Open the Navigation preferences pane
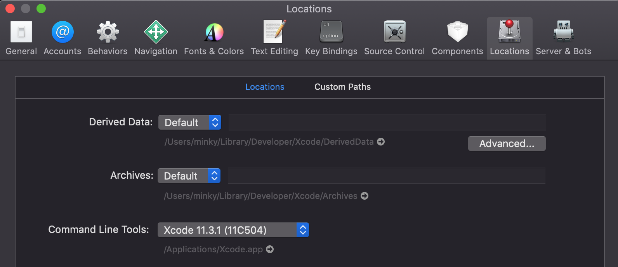This screenshot has height=267, width=618. (156, 38)
